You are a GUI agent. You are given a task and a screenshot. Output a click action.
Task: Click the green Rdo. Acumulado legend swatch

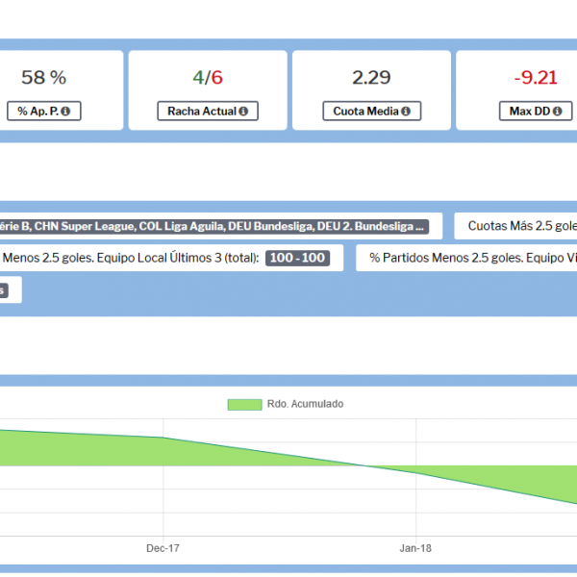244,404
